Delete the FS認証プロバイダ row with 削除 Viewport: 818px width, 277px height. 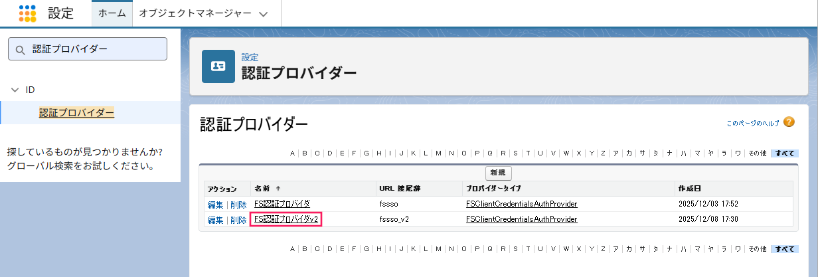coord(238,205)
